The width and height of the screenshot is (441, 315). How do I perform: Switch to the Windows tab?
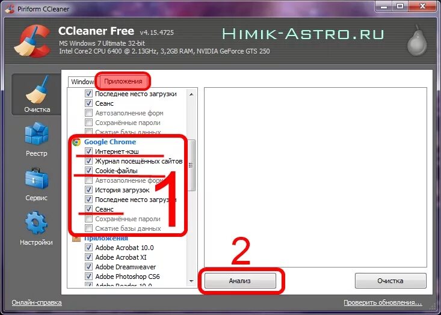pyautogui.click(x=82, y=82)
